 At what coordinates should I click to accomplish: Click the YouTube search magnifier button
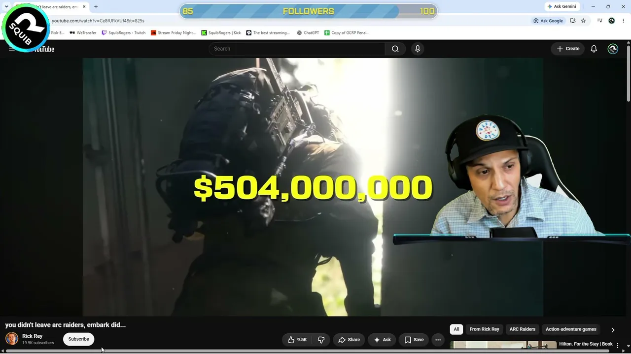tap(395, 49)
